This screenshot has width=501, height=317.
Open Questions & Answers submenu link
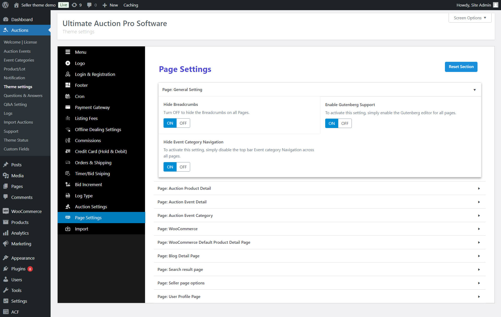coord(23,95)
